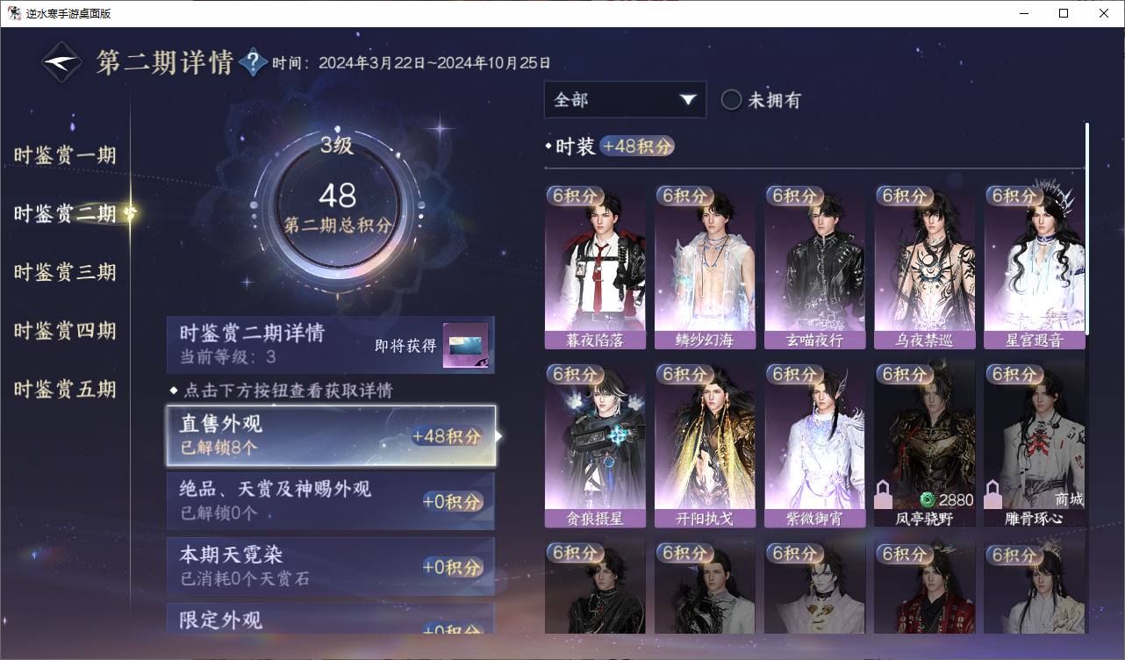Switch to 时鉴赏一期 tab
This screenshot has width=1125, height=660.
65,155
